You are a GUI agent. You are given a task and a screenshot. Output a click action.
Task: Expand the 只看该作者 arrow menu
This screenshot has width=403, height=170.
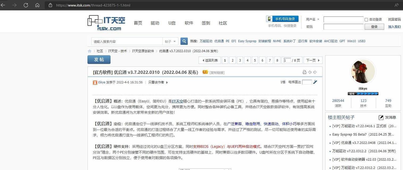167,82
